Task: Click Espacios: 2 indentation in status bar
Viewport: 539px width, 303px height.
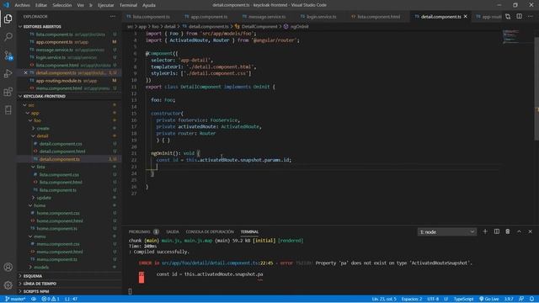Action: coord(412,300)
